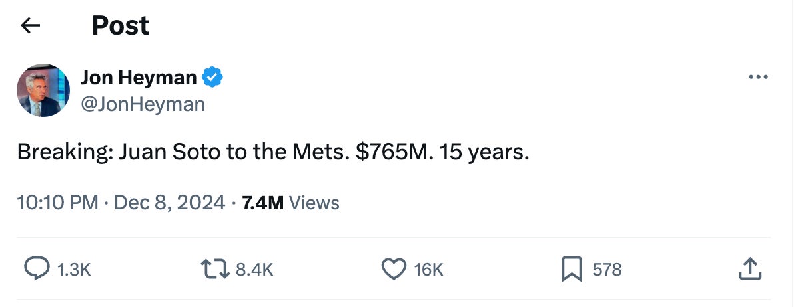Like the post with the heart icon
Screen dimensions: 794x307
pos(394,269)
